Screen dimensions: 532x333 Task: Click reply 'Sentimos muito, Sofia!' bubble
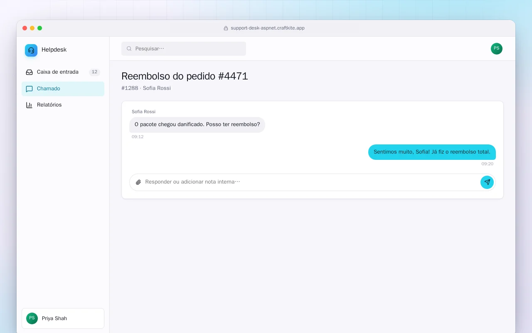click(x=432, y=152)
